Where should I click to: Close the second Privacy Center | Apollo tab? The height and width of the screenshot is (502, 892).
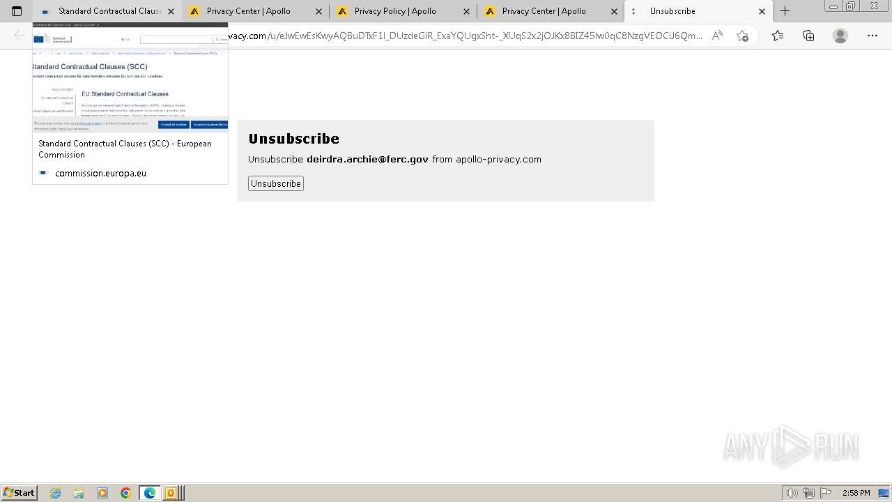614,11
